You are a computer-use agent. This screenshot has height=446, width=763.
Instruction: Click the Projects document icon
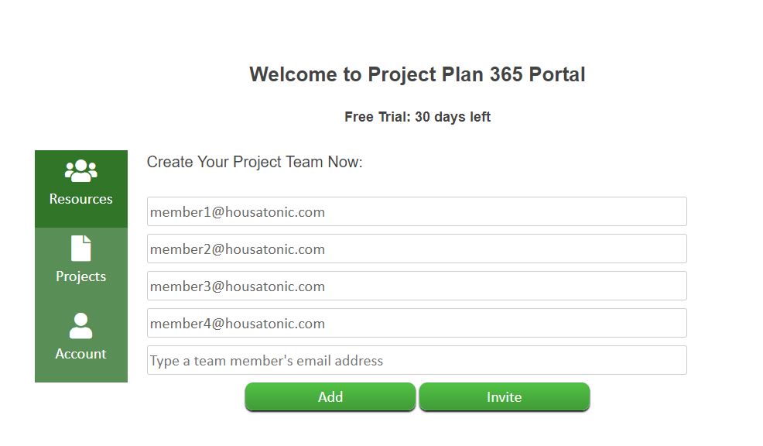[80, 249]
